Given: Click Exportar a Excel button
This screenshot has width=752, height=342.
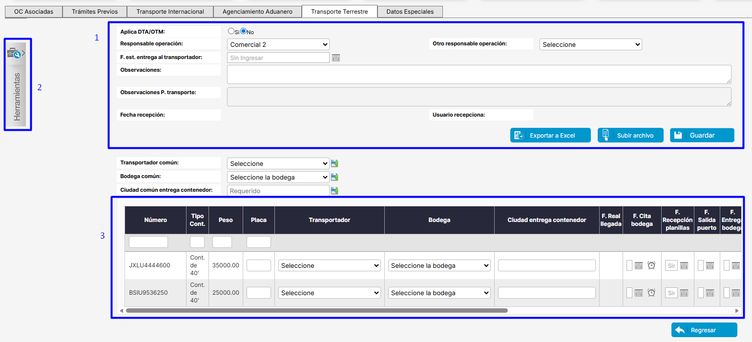Looking at the screenshot, I should pos(550,135).
